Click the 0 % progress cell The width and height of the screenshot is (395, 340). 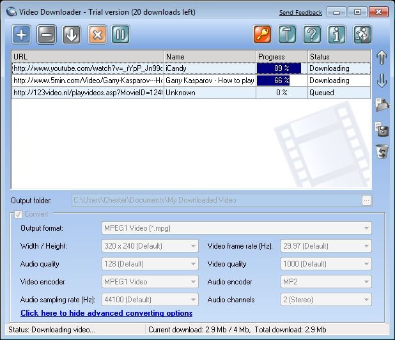pyautogui.click(x=282, y=93)
